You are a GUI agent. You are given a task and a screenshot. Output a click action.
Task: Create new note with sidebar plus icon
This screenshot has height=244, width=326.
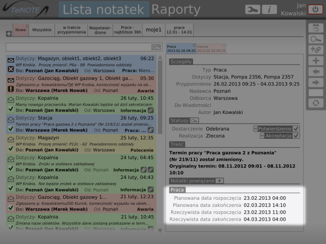tap(316, 61)
